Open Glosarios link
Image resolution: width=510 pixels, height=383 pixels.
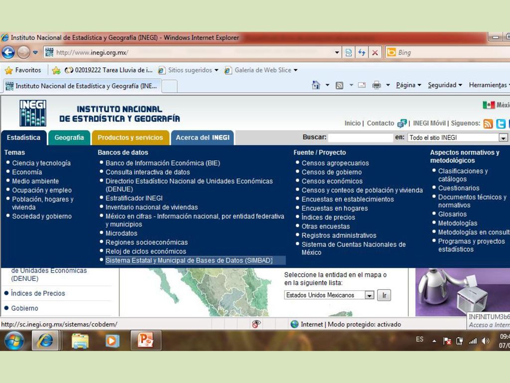point(452,214)
